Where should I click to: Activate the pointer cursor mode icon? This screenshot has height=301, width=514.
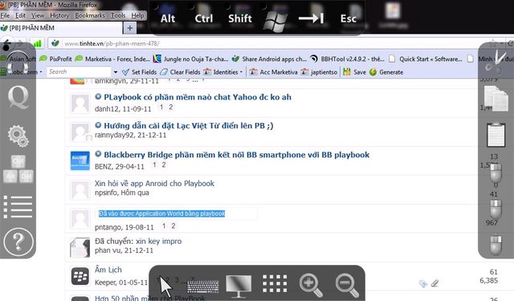click(x=165, y=286)
